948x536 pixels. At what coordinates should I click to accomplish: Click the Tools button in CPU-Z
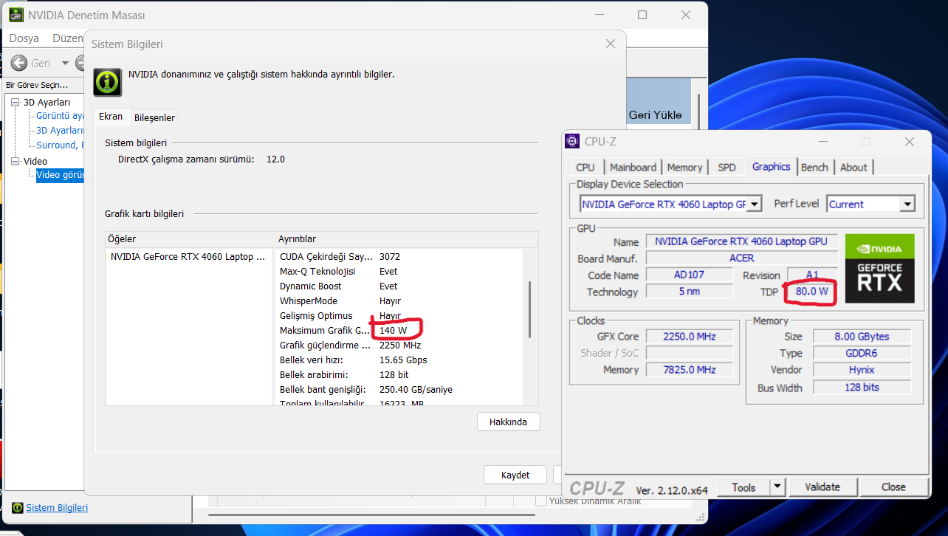(743, 487)
